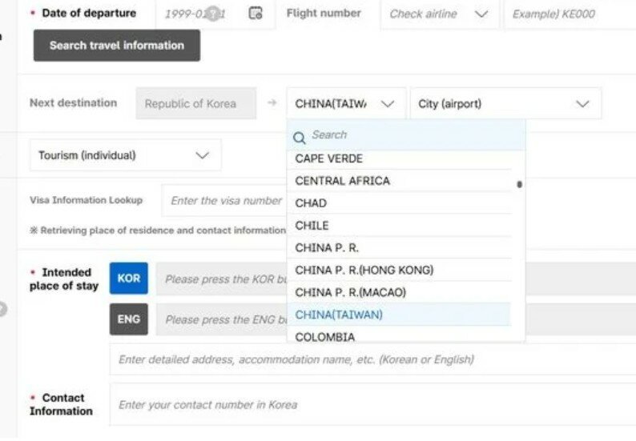The height and width of the screenshot is (441, 636).
Task: Click the flight number input field
Action: click(x=569, y=14)
